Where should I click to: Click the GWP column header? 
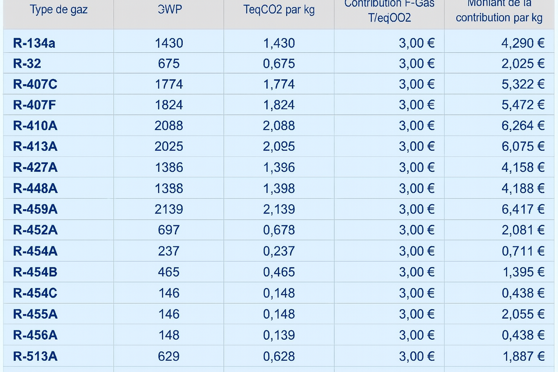click(169, 10)
